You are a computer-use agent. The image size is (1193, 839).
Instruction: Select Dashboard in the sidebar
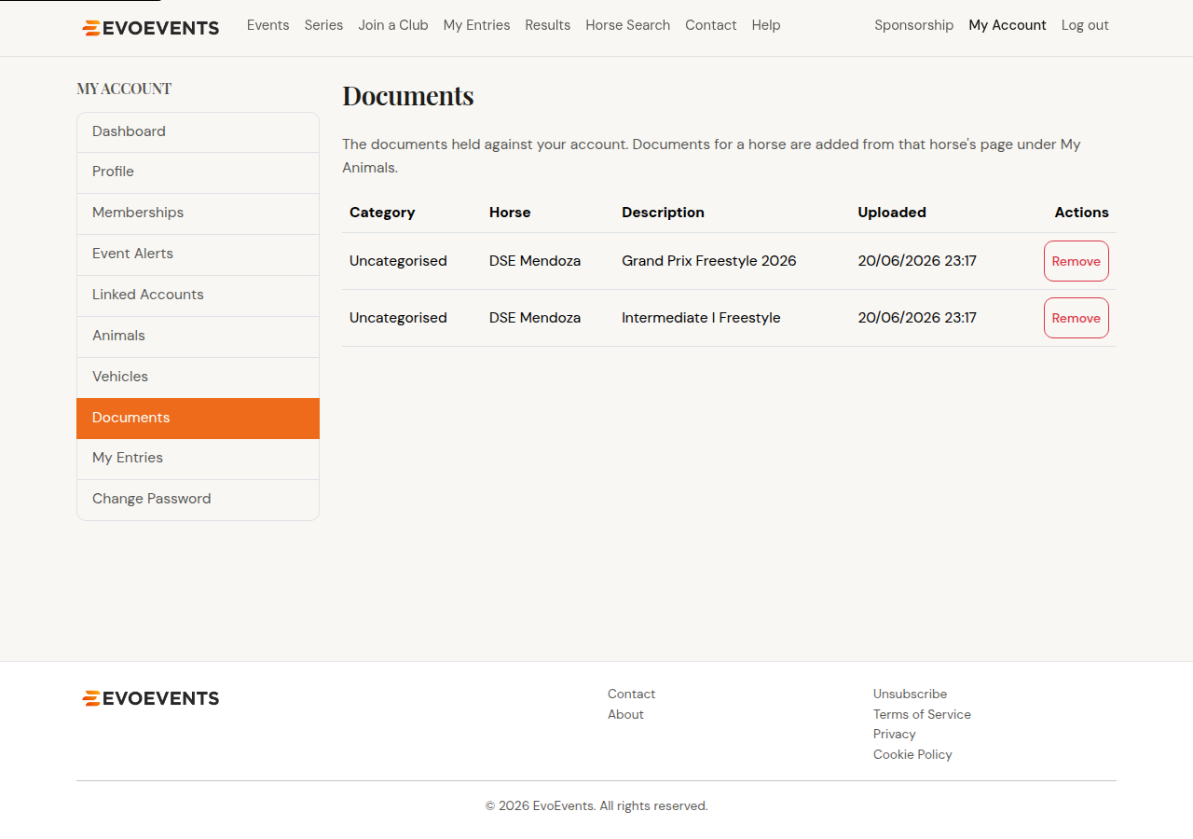pyautogui.click(x=198, y=132)
